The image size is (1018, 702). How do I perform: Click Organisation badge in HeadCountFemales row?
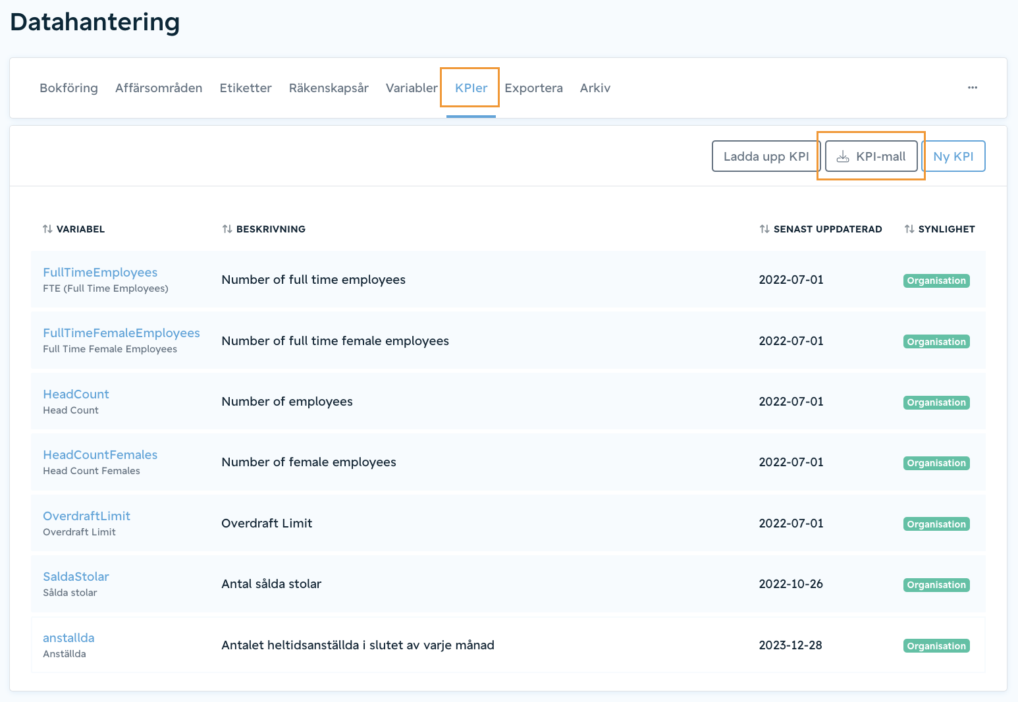936,463
